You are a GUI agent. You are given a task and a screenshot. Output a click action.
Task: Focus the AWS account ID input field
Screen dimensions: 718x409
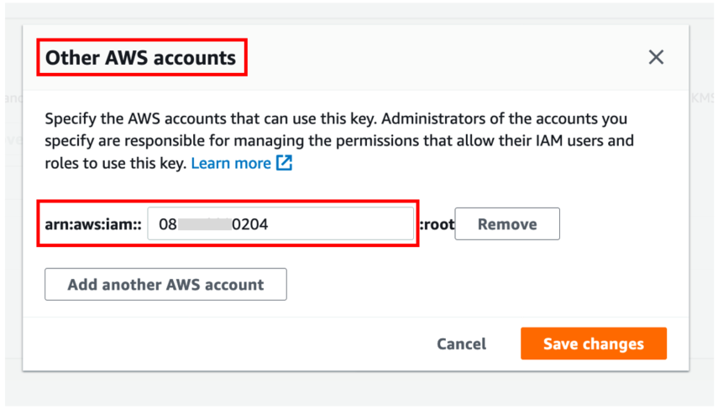(x=280, y=223)
